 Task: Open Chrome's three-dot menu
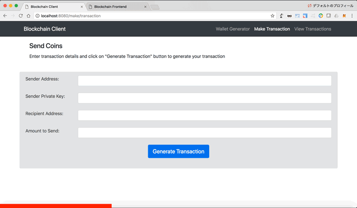tap(352, 16)
